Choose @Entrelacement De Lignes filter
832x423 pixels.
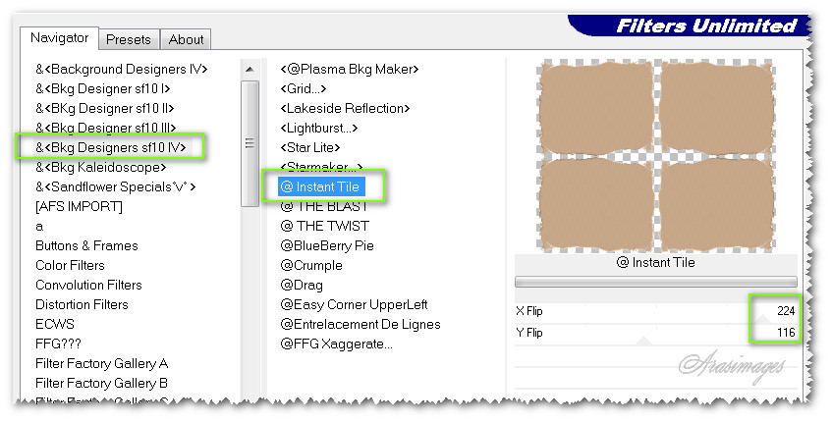click(361, 324)
